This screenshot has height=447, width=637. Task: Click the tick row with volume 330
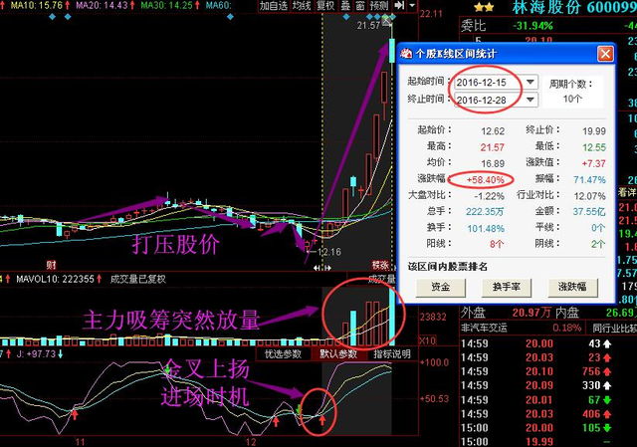(x=536, y=385)
